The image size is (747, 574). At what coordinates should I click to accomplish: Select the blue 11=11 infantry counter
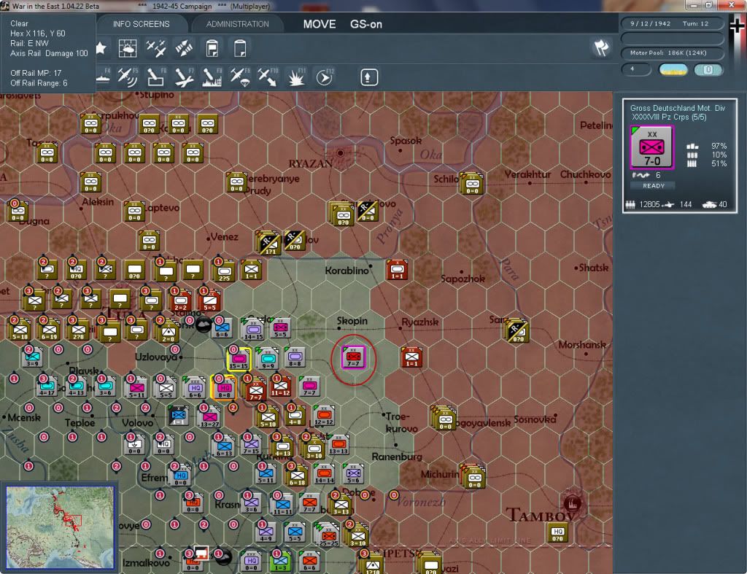282,505
